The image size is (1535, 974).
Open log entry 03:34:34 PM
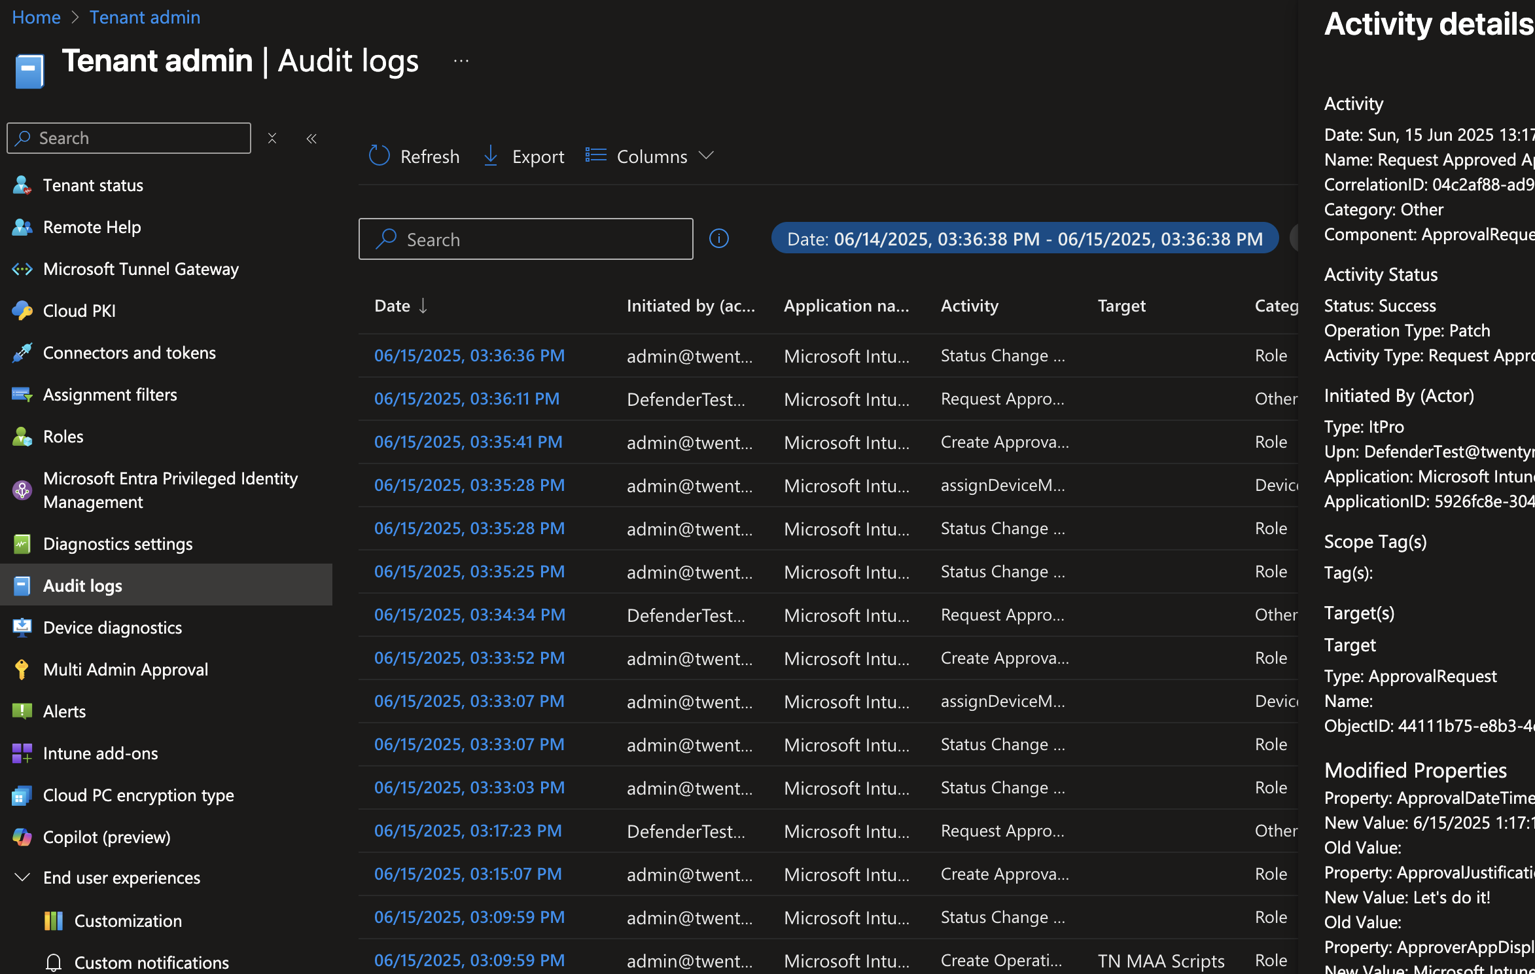(x=470, y=615)
